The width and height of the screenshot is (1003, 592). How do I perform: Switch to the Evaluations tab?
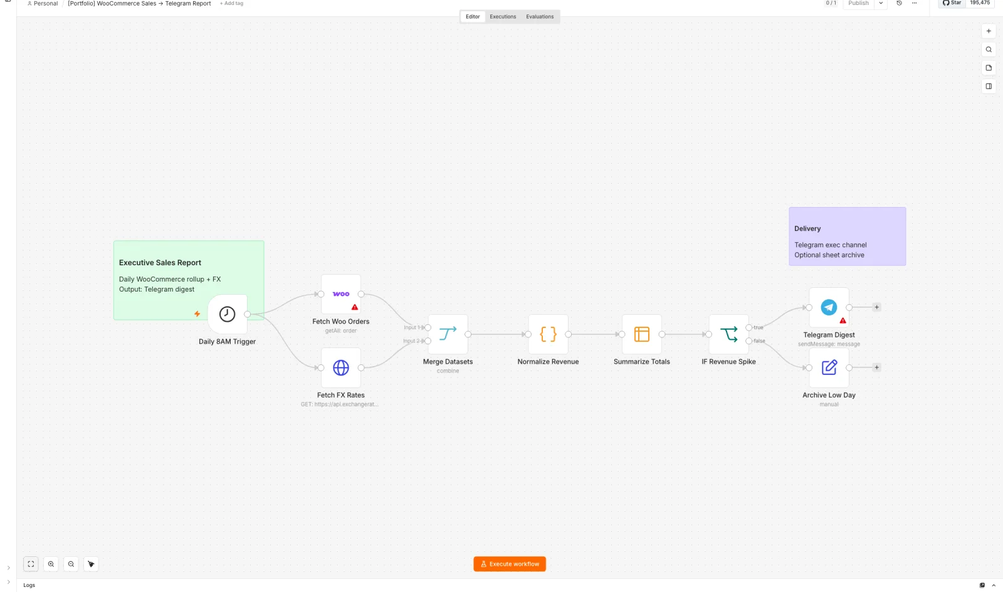pyautogui.click(x=540, y=17)
